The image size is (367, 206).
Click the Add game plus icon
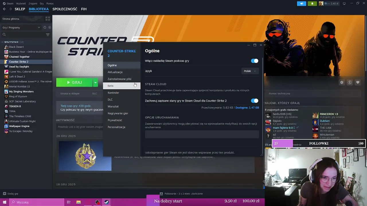click(4, 194)
